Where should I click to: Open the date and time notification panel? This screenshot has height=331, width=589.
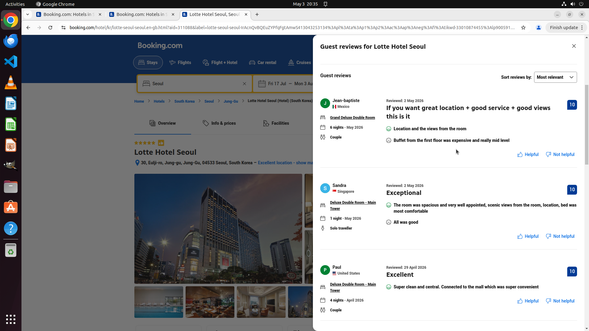[x=305, y=4]
